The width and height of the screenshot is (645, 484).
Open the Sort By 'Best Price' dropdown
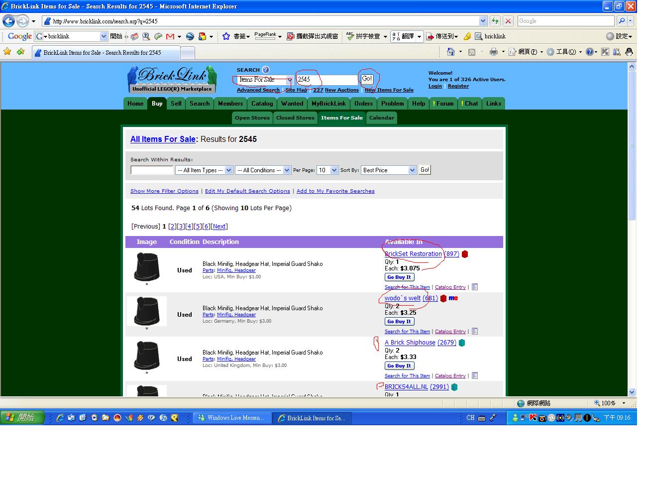click(x=412, y=170)
